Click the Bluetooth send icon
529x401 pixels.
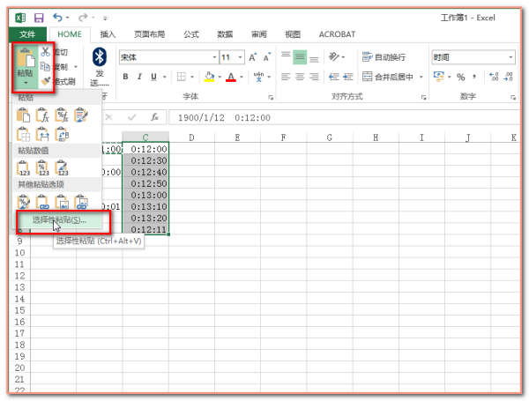[x=100, y=57]
